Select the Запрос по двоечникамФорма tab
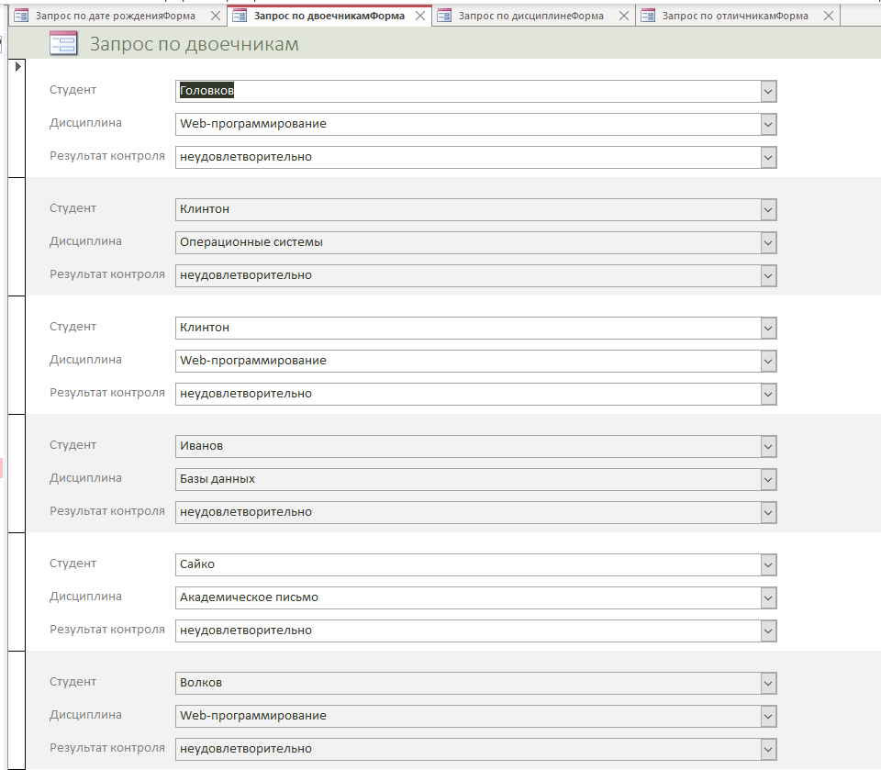This screenshot has width=881, height=770. coord(329,16)
